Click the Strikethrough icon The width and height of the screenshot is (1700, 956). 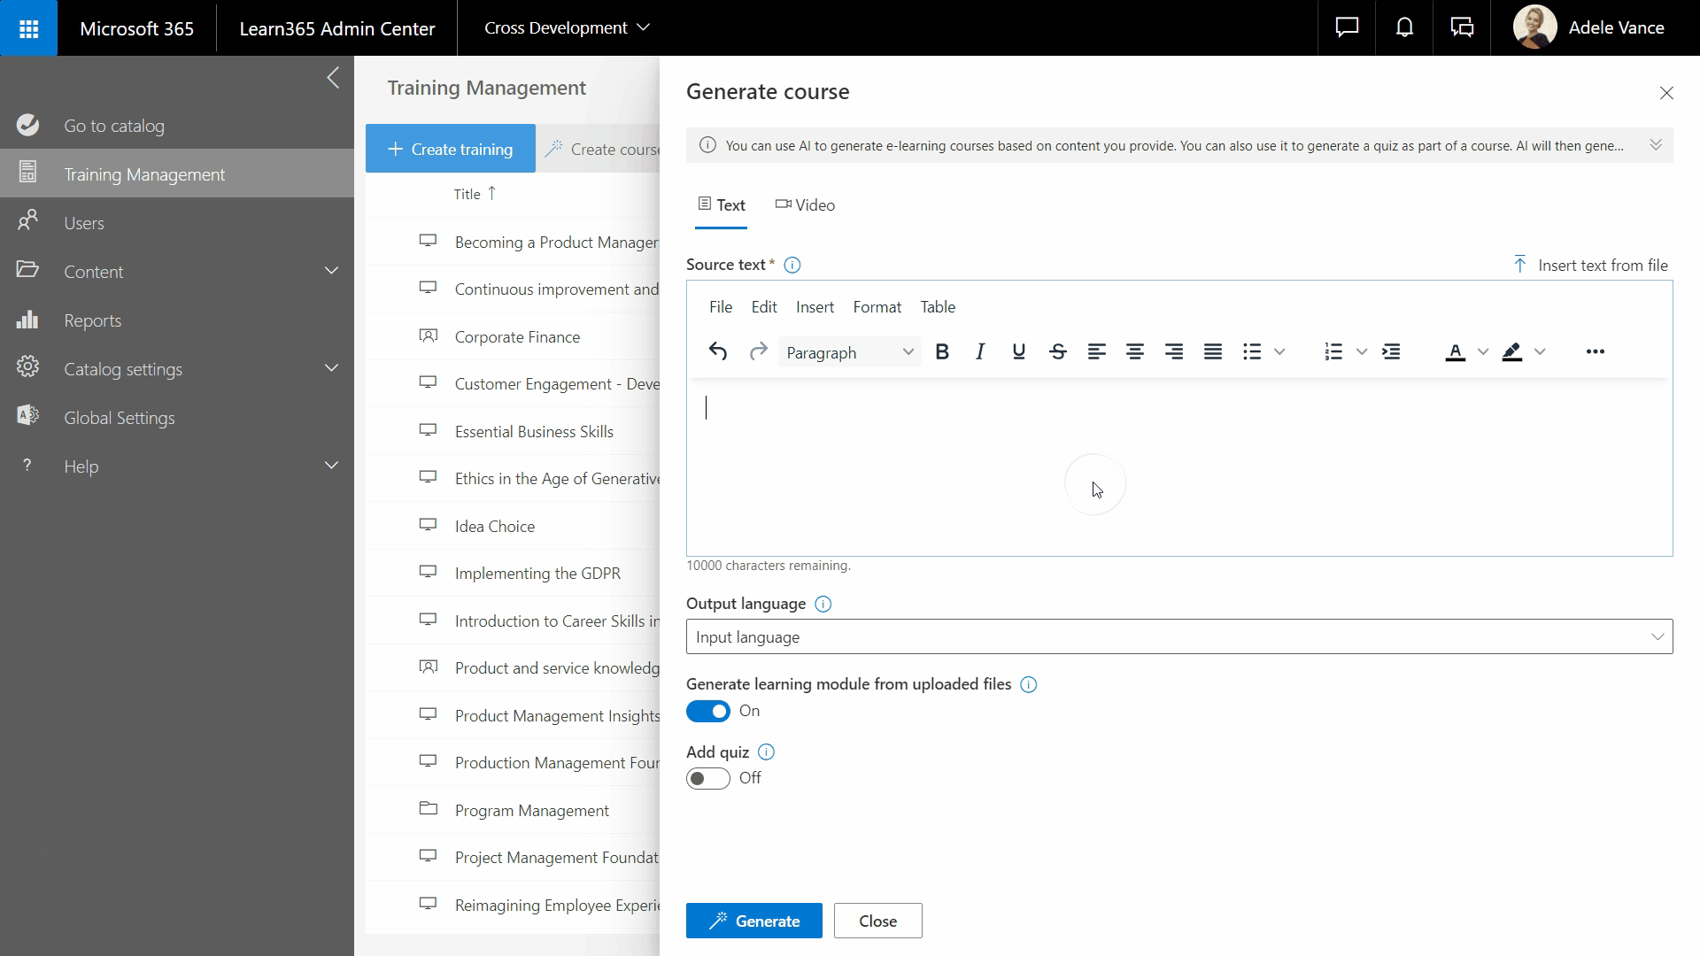pos(1057,352)
